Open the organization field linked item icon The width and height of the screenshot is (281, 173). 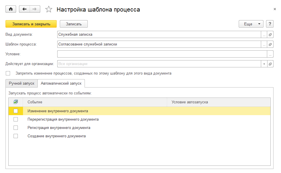(270, 64)
